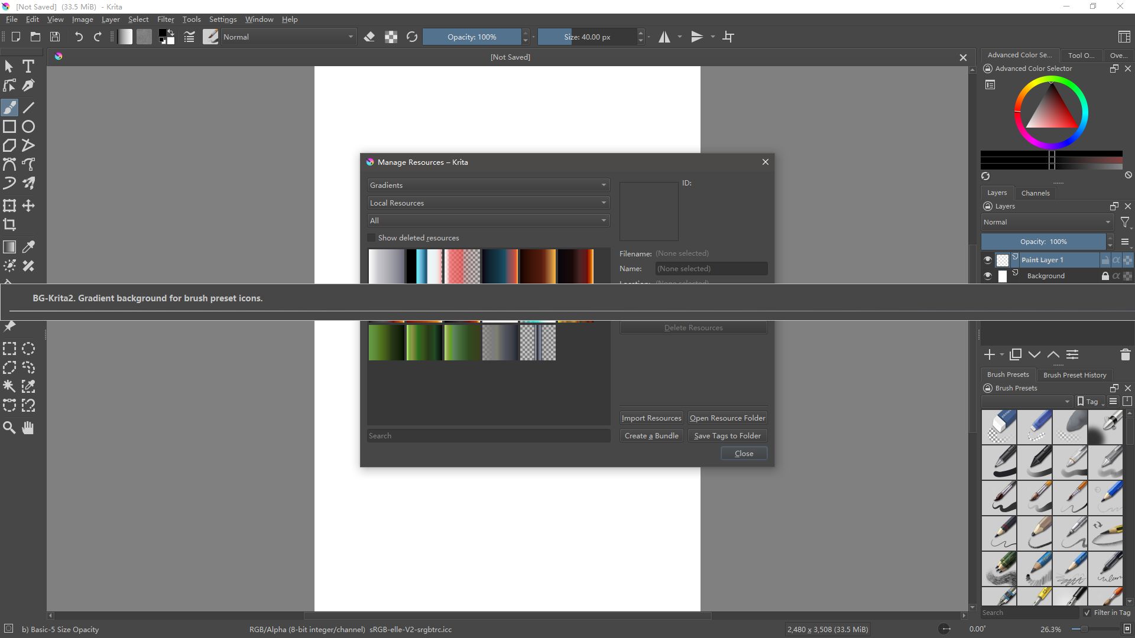Select the Text tool
This screenshot has width=1135, height=638.
pyautogui.click(x=28, y=67)
